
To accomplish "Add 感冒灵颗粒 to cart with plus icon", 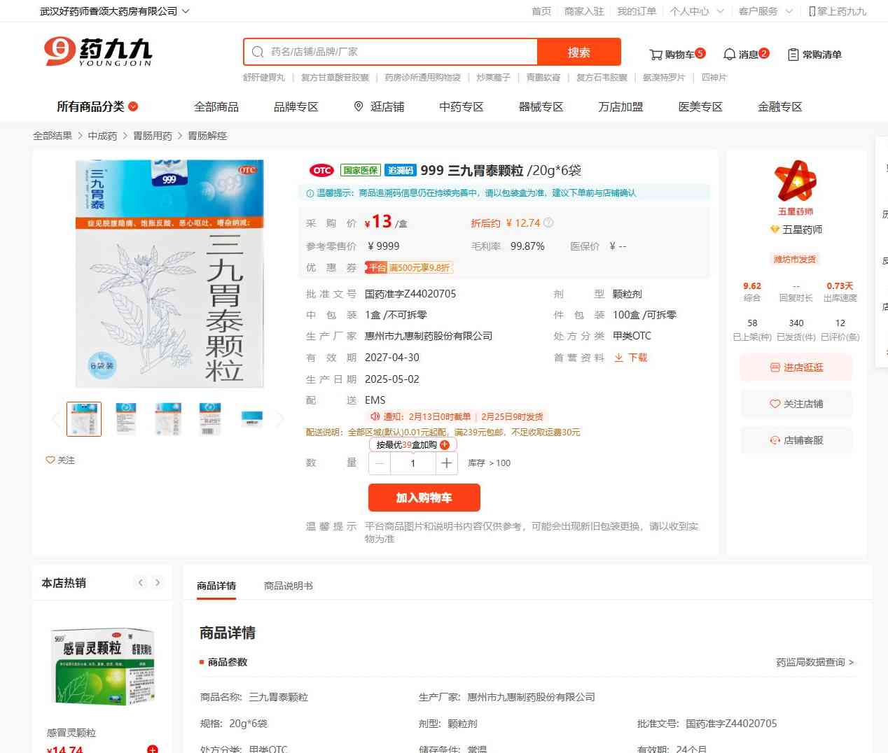I will pos(152,749).
